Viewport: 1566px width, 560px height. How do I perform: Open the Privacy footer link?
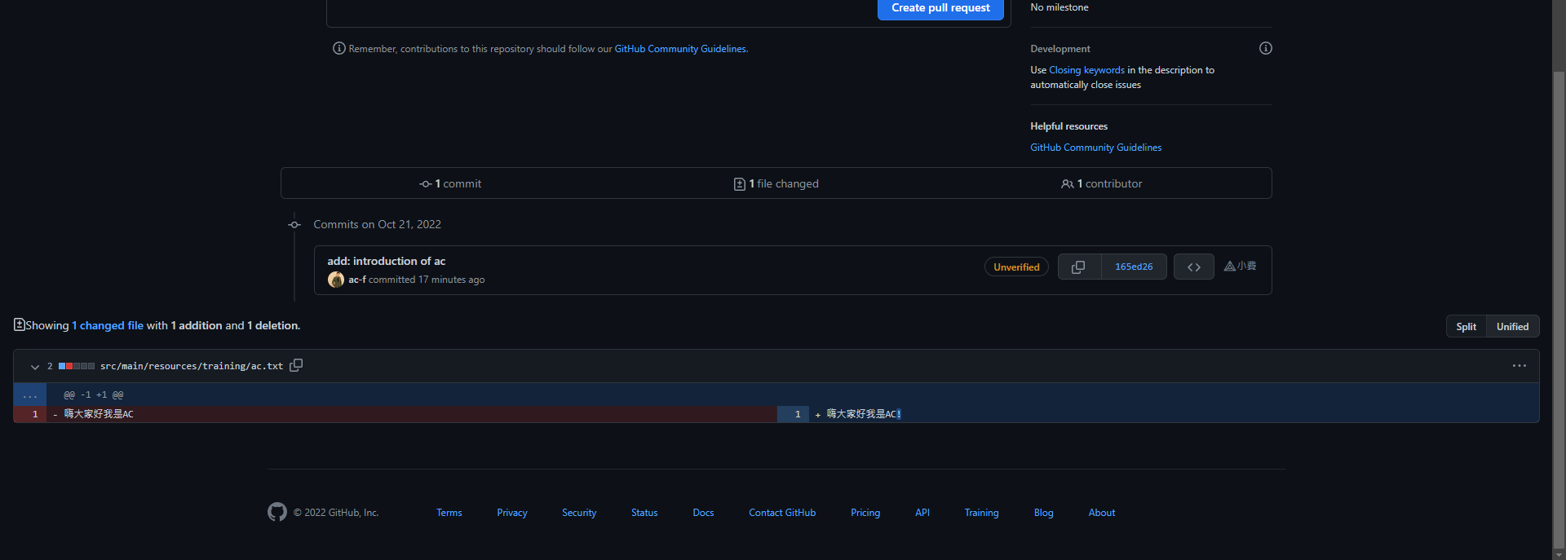(512, 513)
